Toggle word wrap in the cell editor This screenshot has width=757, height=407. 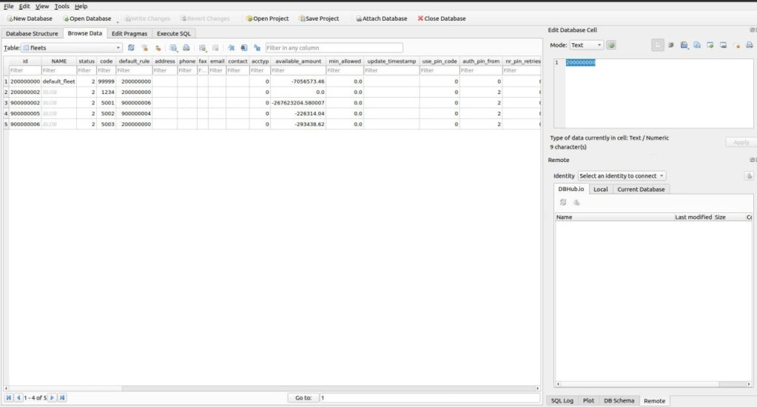click(x=670, y=45)
